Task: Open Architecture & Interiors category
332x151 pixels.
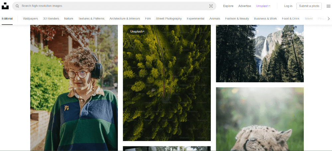Action: click(125, 19)
